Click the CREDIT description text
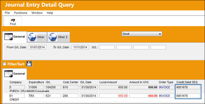Image resolution: width=205 pixels, height=104 pixels. coord(14,99)
